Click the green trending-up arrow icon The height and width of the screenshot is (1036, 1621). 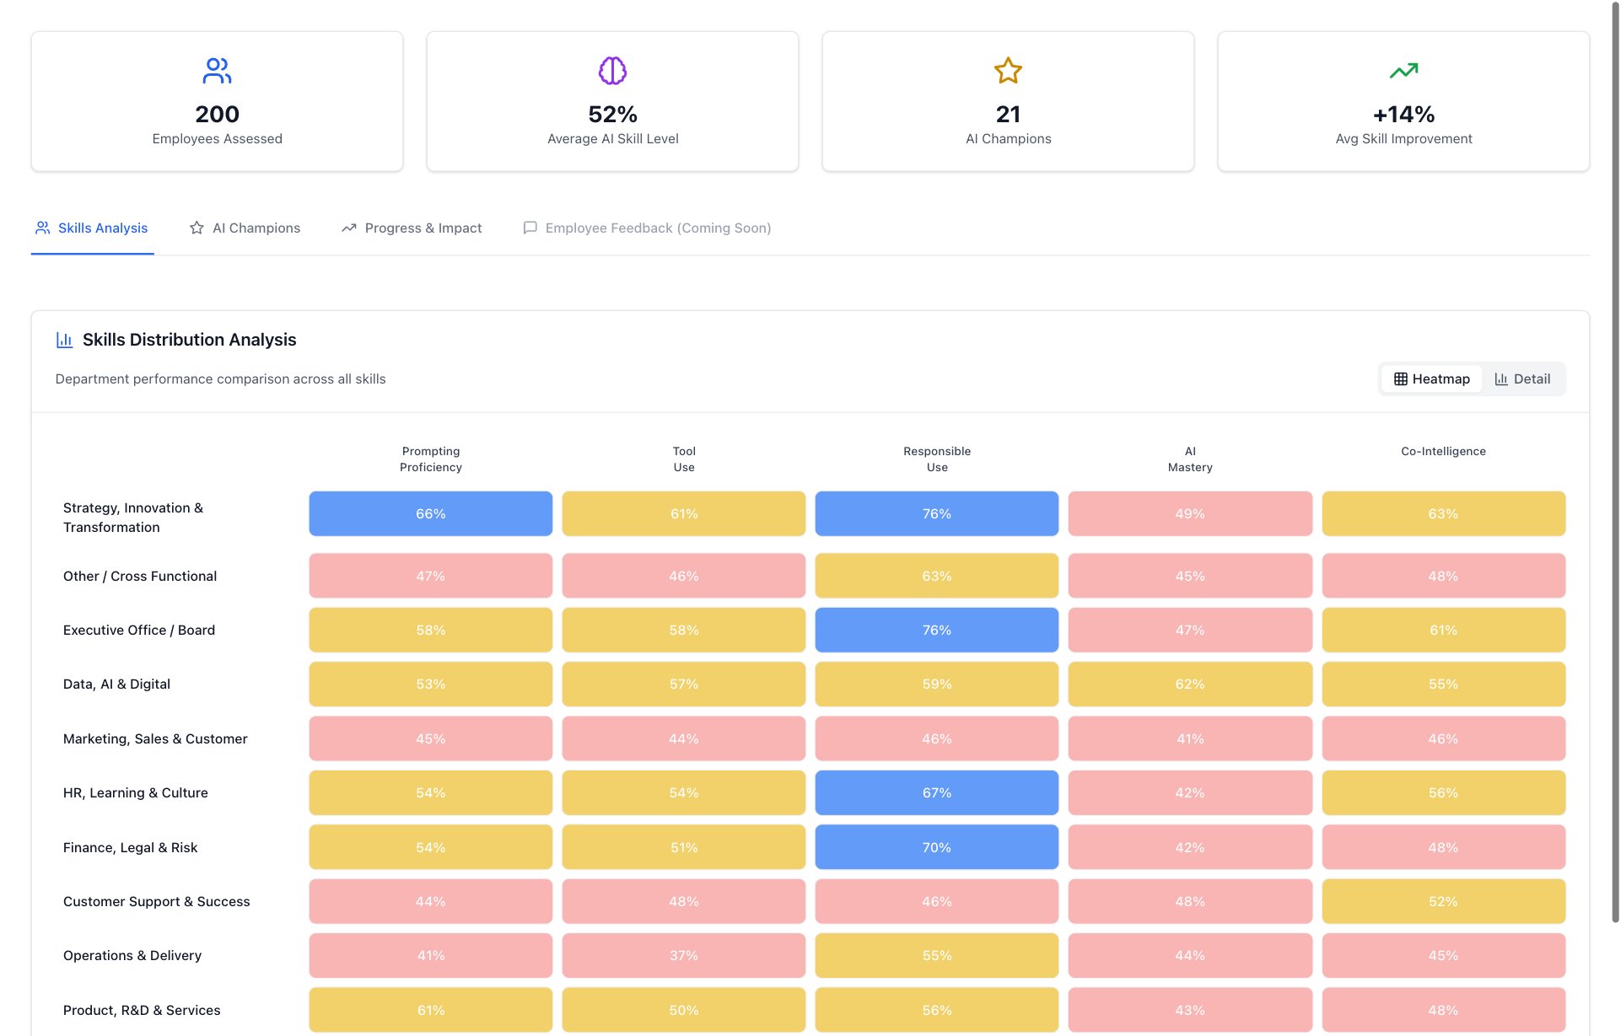1403,71
